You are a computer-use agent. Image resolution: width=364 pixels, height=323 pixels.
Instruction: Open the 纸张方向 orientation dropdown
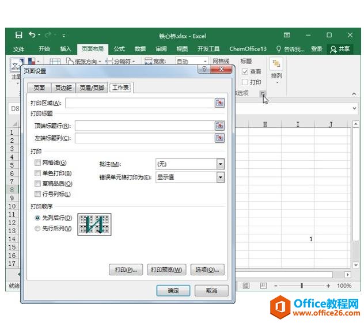(x=84, y=62)
